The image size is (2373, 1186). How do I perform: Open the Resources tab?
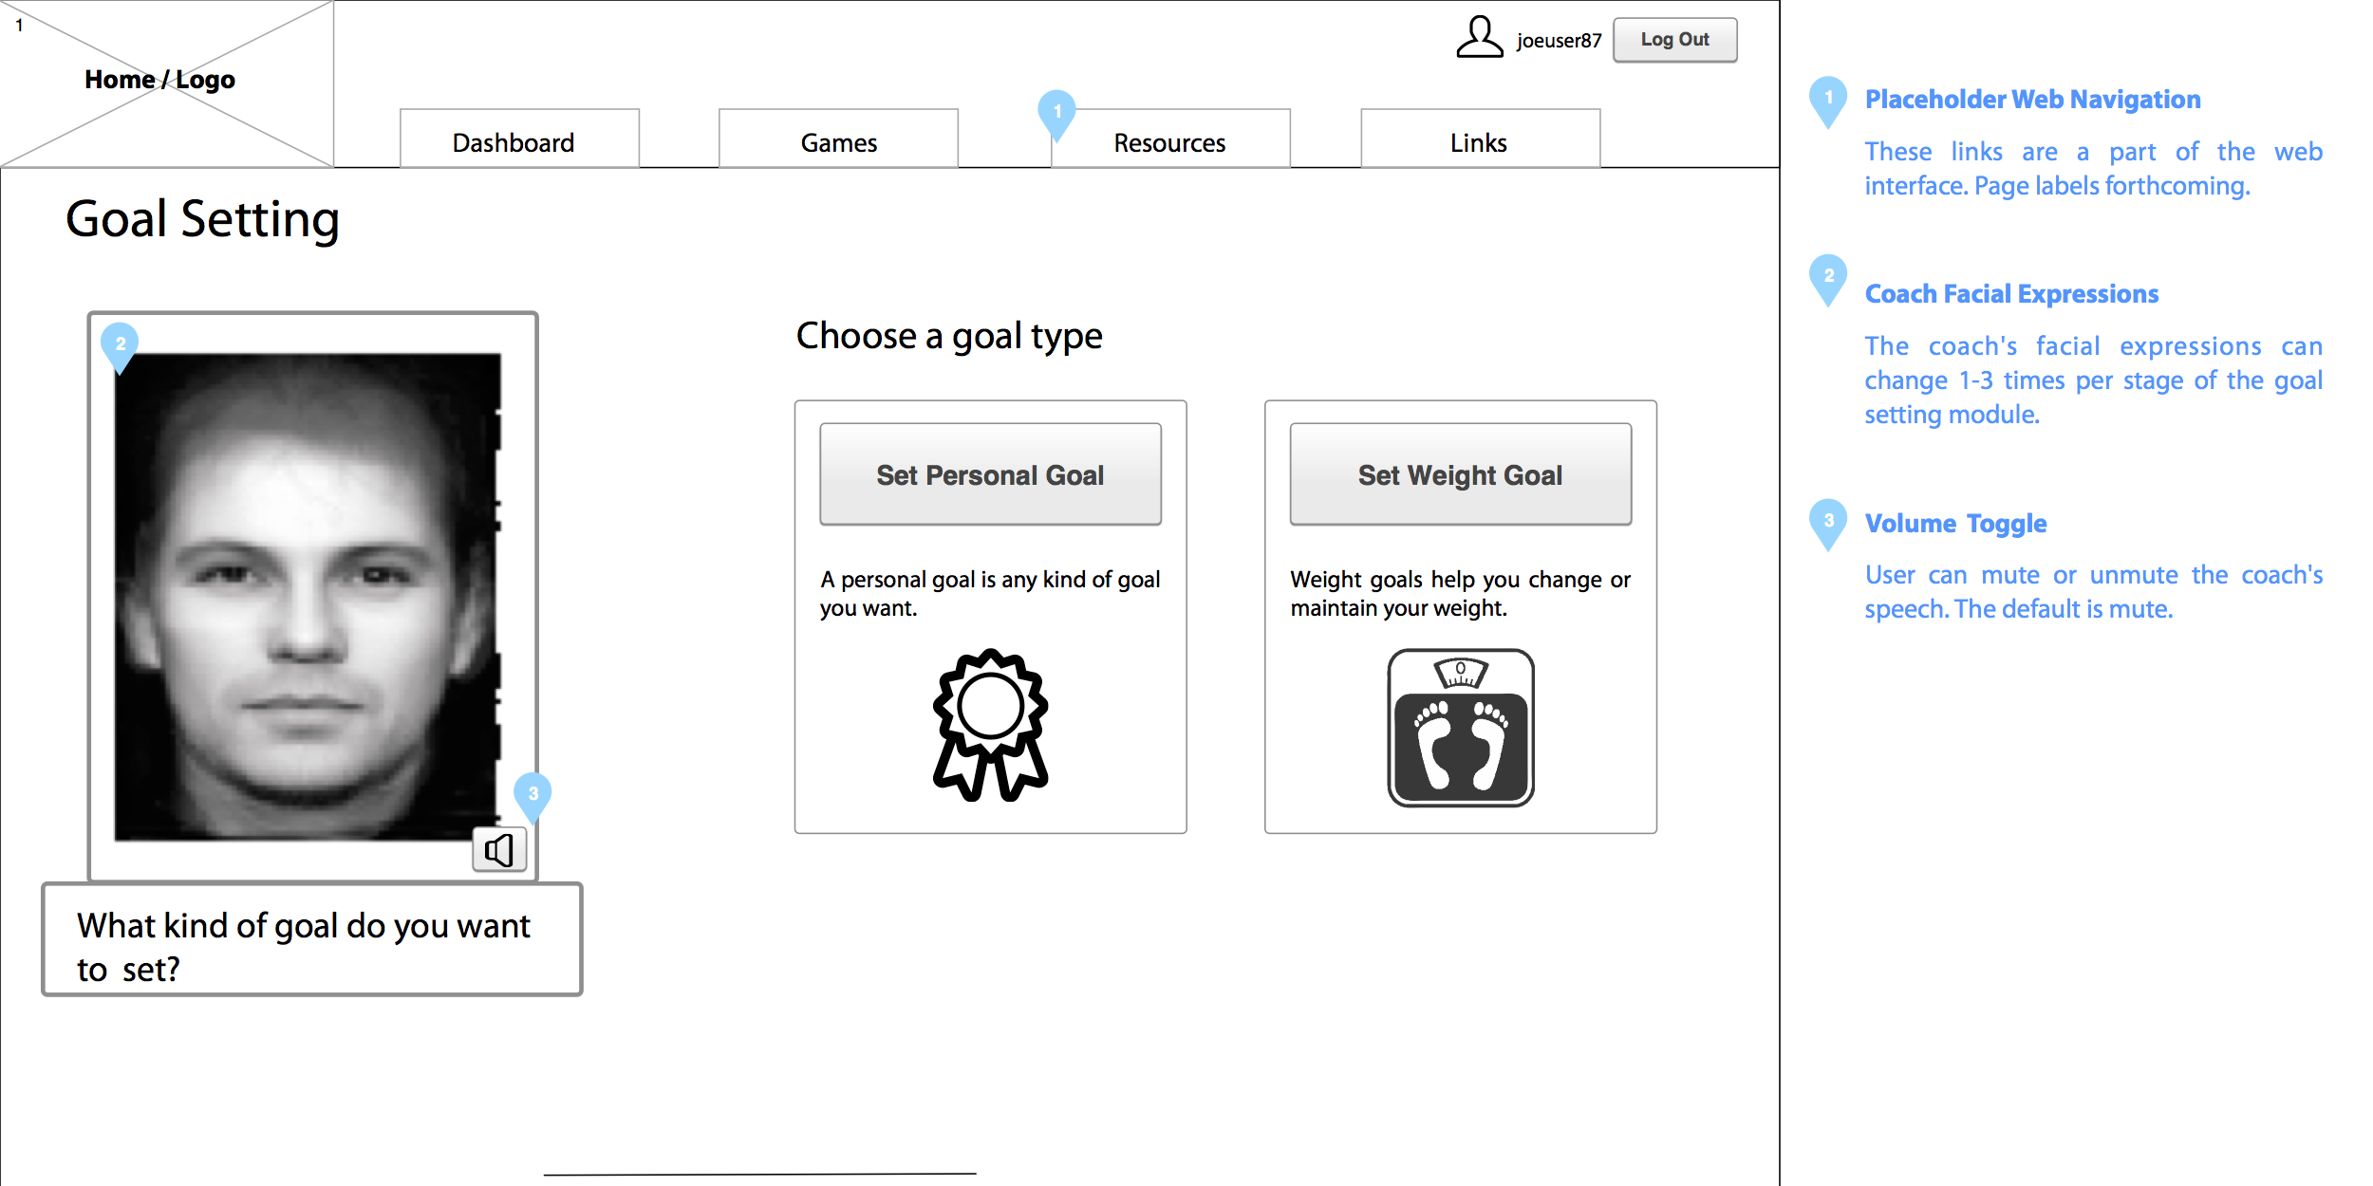click(1169, 142)
